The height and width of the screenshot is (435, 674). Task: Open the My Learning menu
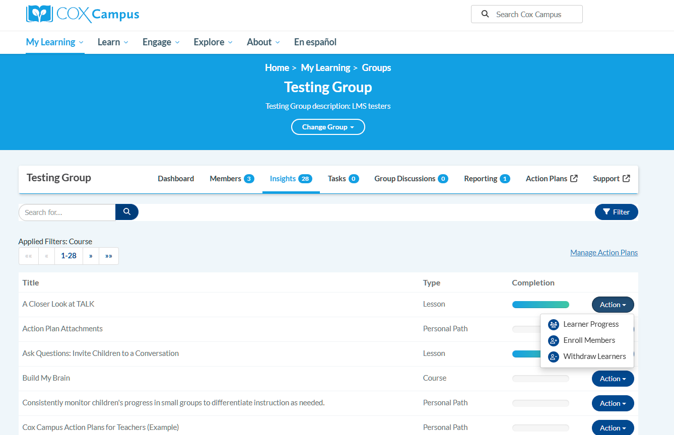point(55,42)
